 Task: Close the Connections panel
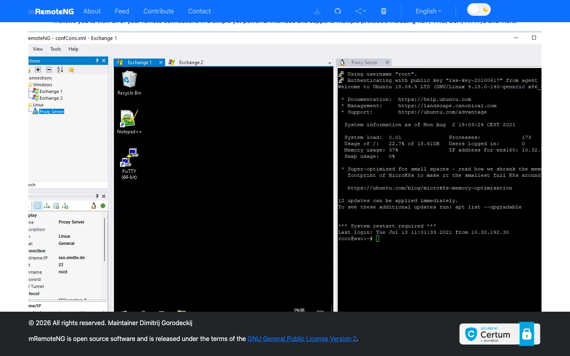[104, 61]
